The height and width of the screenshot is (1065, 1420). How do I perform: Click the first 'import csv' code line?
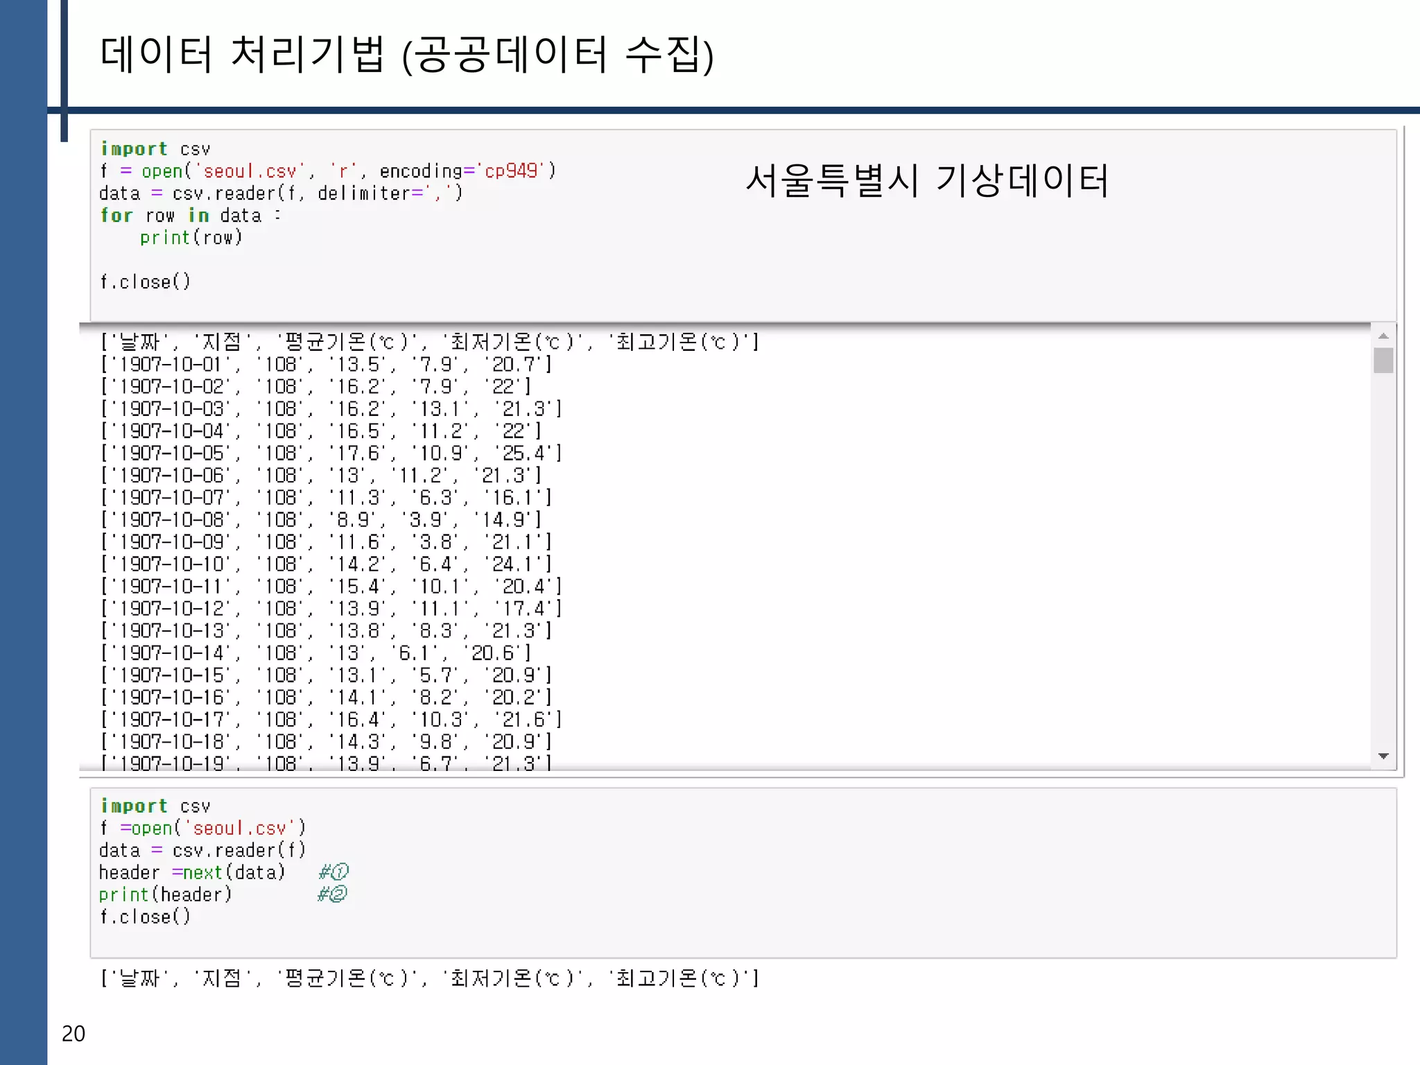click(x=155, y=149)
